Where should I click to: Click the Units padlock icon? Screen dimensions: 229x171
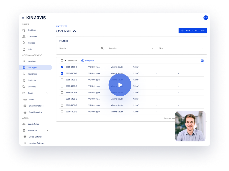[x=24, y=49]
